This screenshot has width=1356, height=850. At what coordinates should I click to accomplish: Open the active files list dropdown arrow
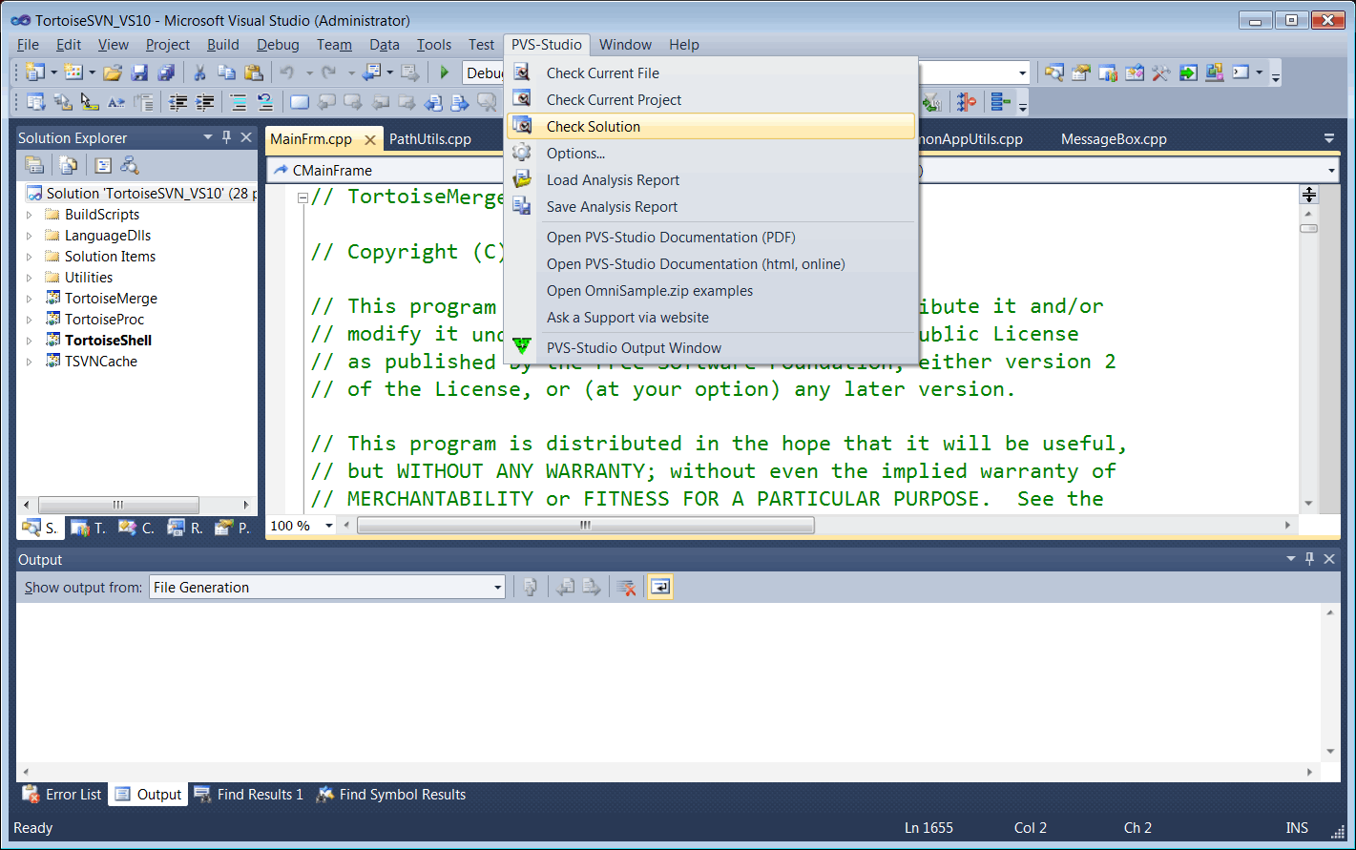click(1328, 138)
